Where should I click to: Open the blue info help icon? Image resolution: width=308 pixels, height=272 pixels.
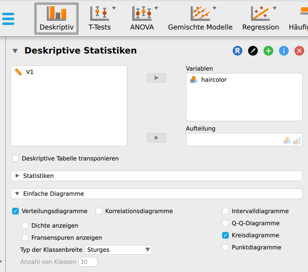[x=284, y=51]
